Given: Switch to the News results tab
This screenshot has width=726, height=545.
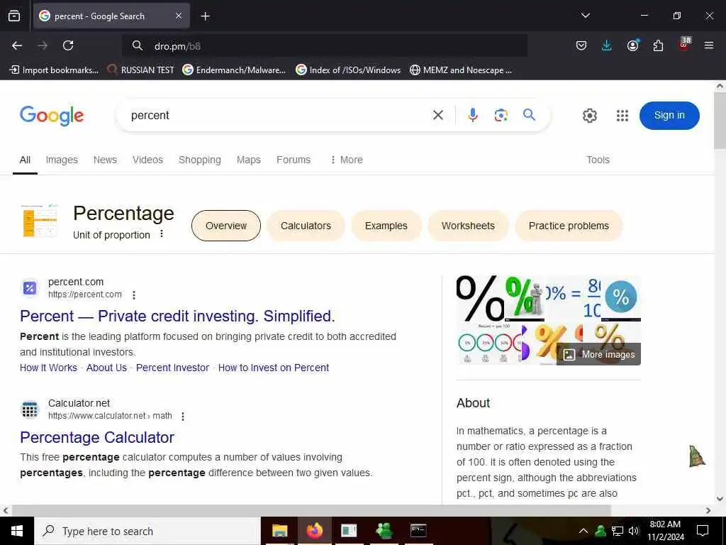Looking at the screenshot, I should pos(105,160).
